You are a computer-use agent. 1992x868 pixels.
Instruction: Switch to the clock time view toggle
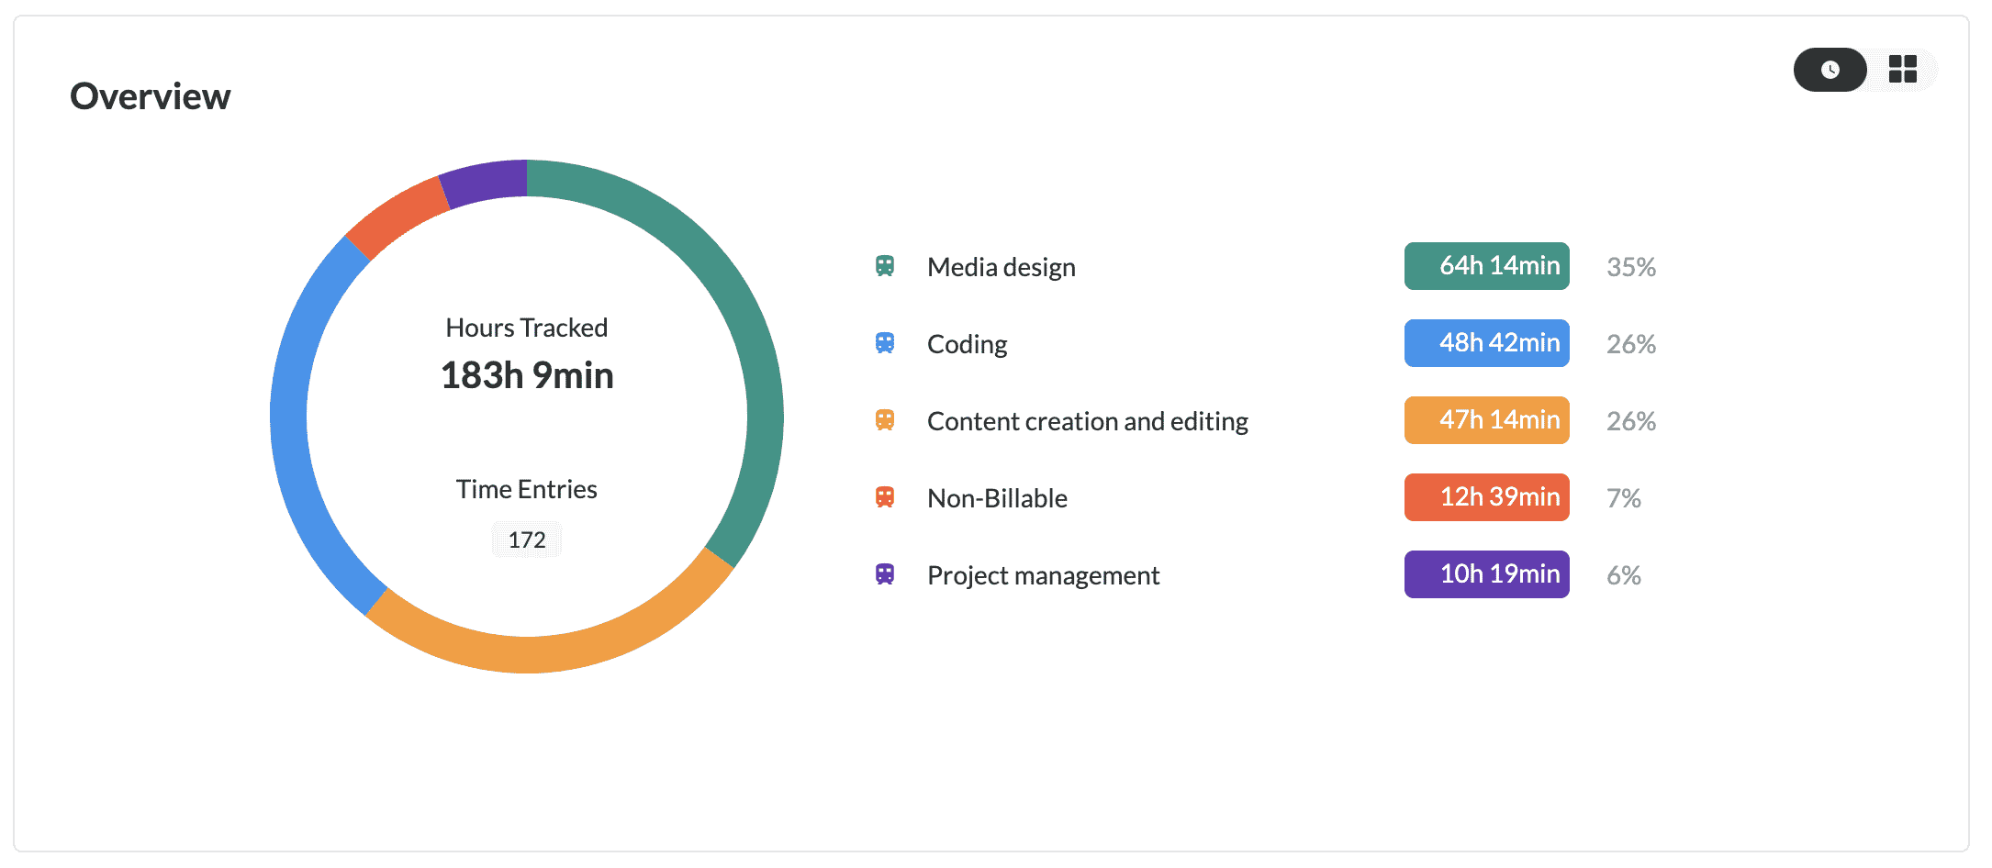tap(1830, 70)
